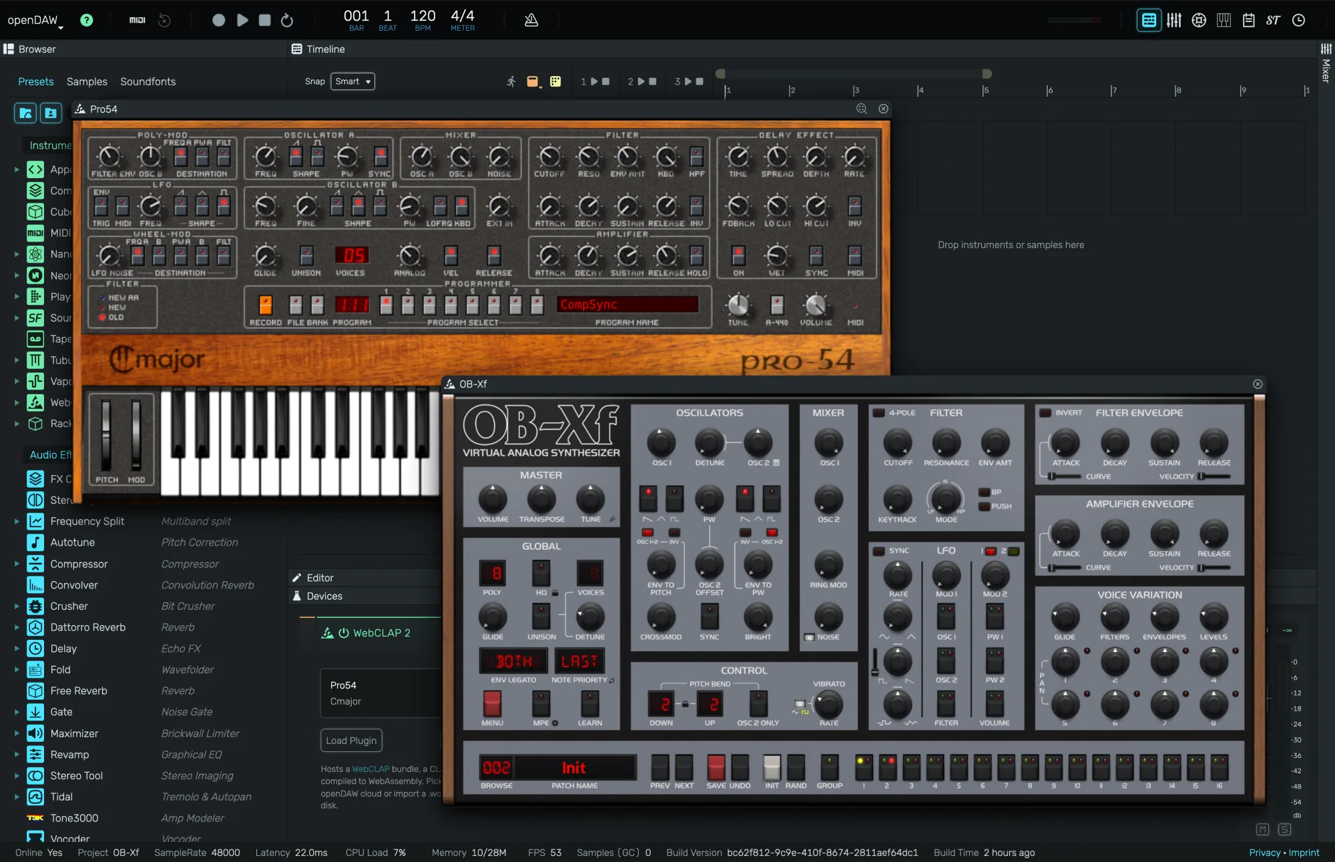Click the Maximizer effect icon in browser
Screen dimensions: 1335x862
(35, 733)
